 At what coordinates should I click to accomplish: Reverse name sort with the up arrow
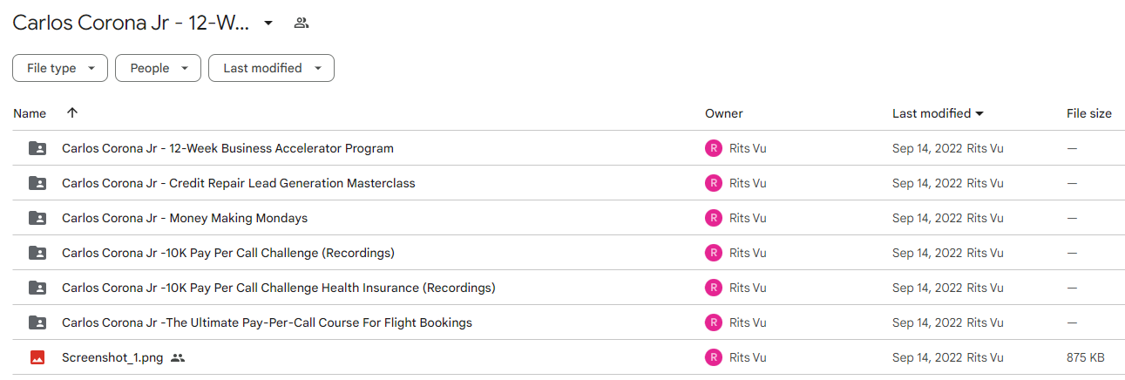pyautogui.click(x=72, y=113)
